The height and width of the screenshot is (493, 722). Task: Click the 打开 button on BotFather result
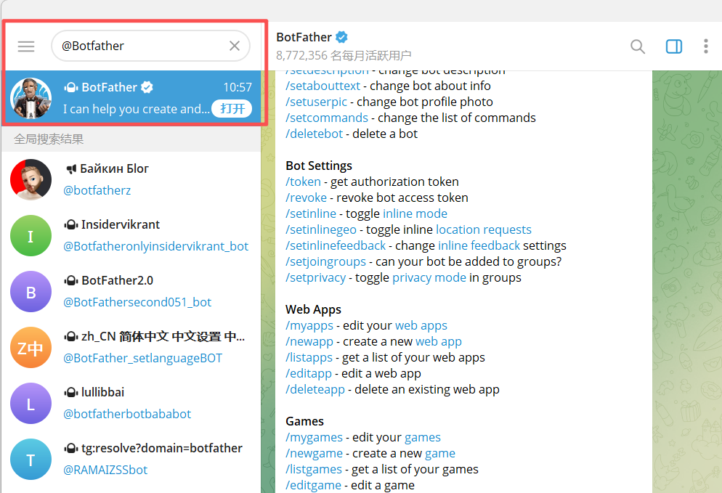pyautogui.click(x=232, y=109)
